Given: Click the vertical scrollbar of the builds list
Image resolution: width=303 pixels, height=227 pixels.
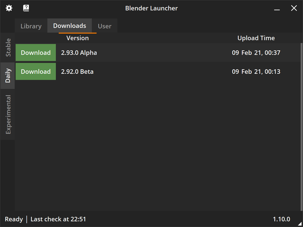Looking at the screenshot, I should click(x=302, y=127).
